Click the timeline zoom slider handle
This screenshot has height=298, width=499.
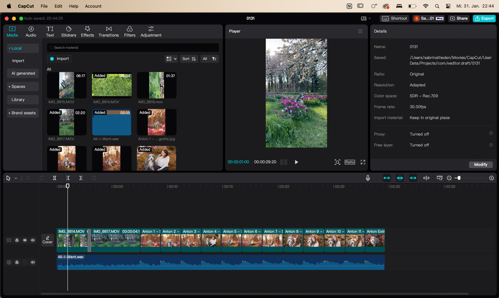(459, 178)
